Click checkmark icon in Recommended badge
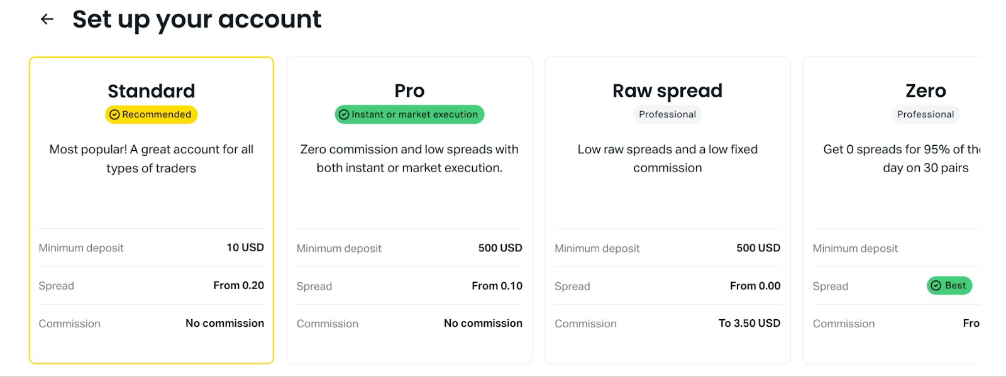Screen dimensions: 1006x377 point(114,114)
